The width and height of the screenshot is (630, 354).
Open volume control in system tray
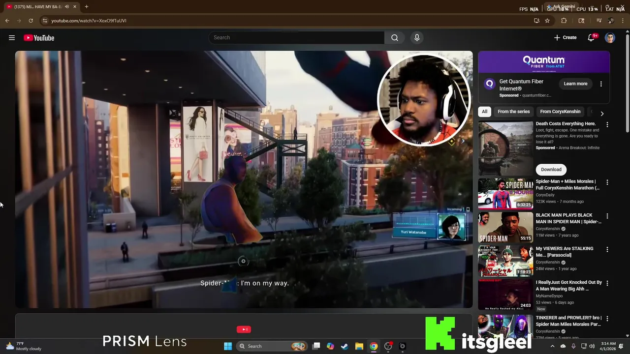(x=592, y=346)
